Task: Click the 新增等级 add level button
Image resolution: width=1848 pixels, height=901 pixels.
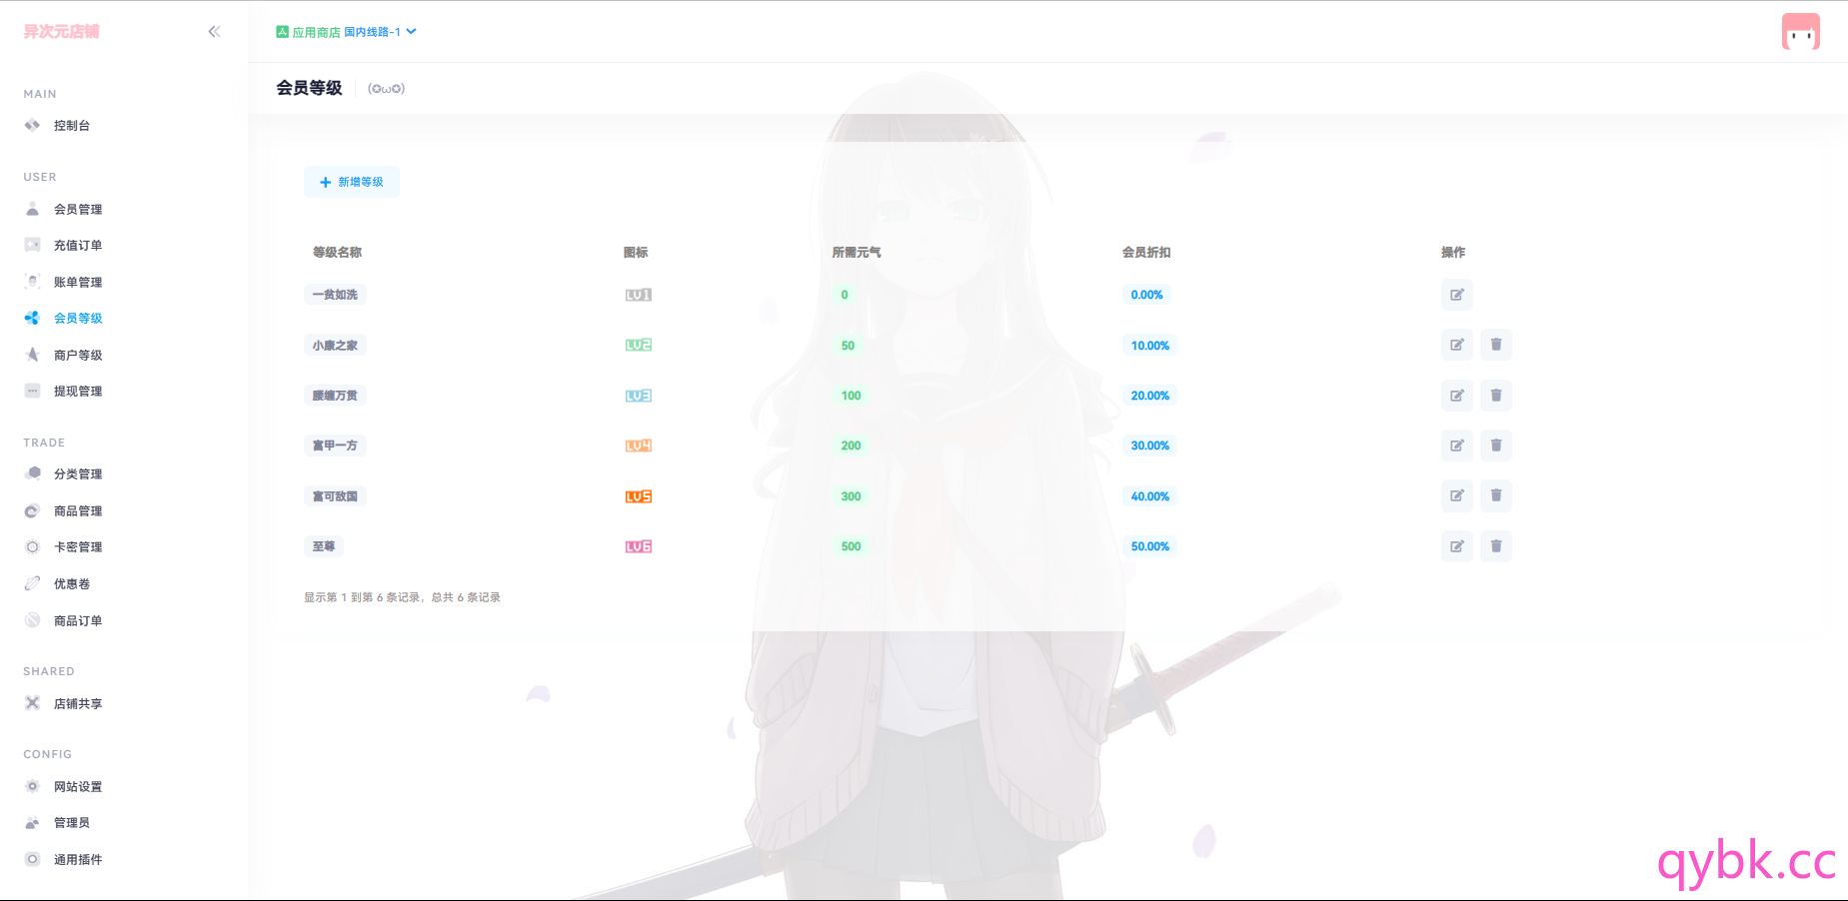Action: coord(352,182)
